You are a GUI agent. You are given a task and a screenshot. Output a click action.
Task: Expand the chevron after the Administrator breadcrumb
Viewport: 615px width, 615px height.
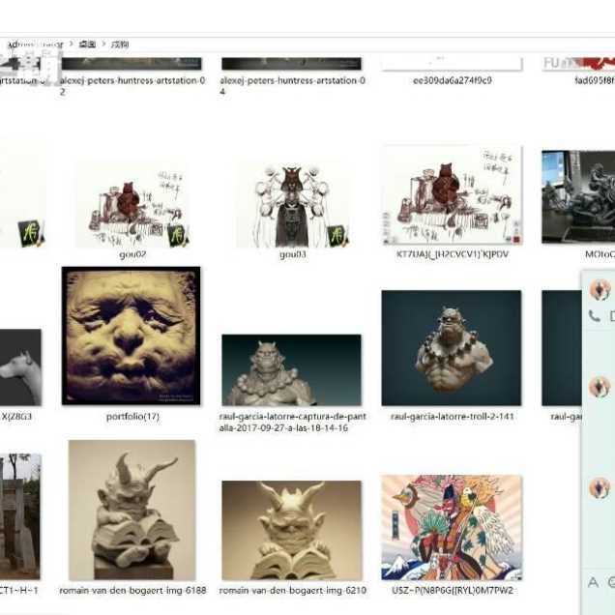tap(71, 44)
